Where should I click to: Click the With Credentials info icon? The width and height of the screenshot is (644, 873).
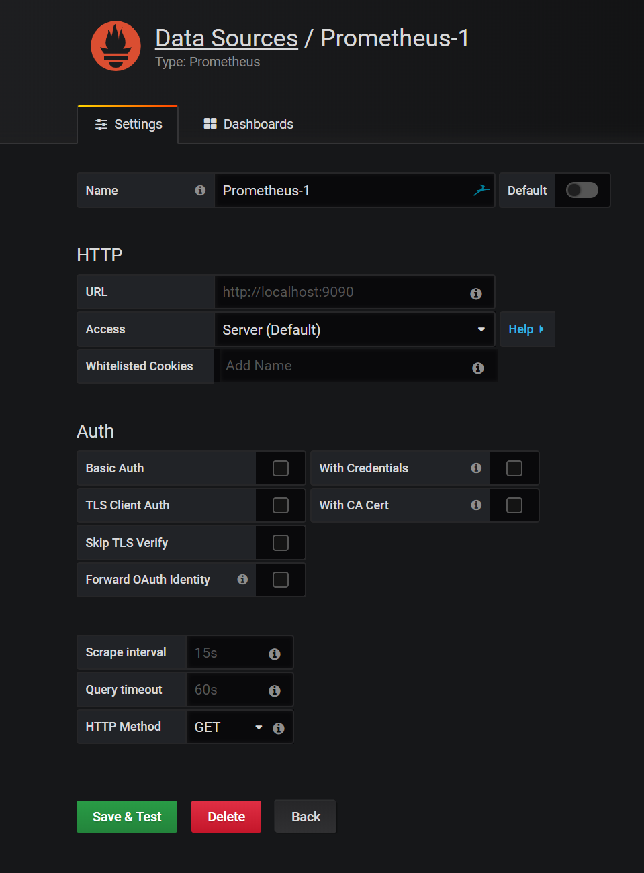(x=476, y=468)
